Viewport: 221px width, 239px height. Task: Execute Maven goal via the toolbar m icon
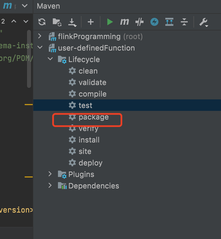(125, 22)
